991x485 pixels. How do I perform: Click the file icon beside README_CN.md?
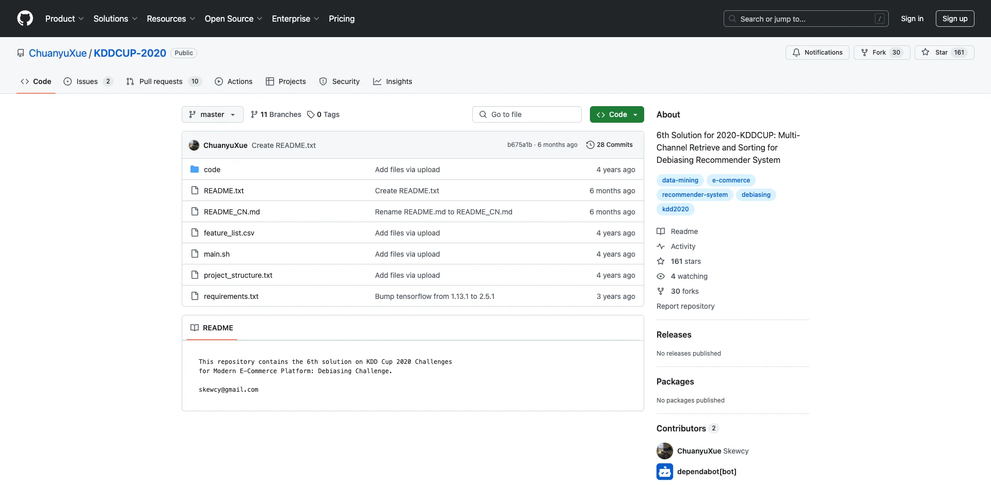pos(195,211)
